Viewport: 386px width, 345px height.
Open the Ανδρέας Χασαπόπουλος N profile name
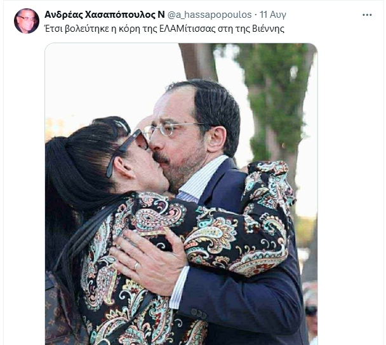click(104, 15)
